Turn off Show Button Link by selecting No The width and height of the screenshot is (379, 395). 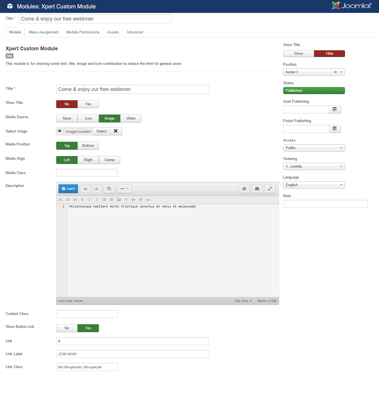[67, 328]
